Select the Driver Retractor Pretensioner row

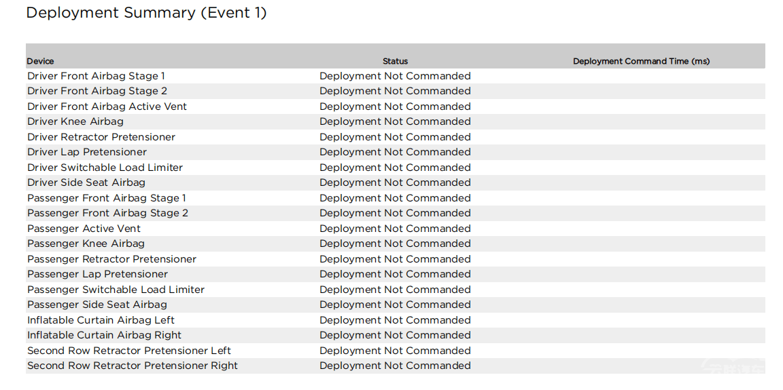click(396, 137)
